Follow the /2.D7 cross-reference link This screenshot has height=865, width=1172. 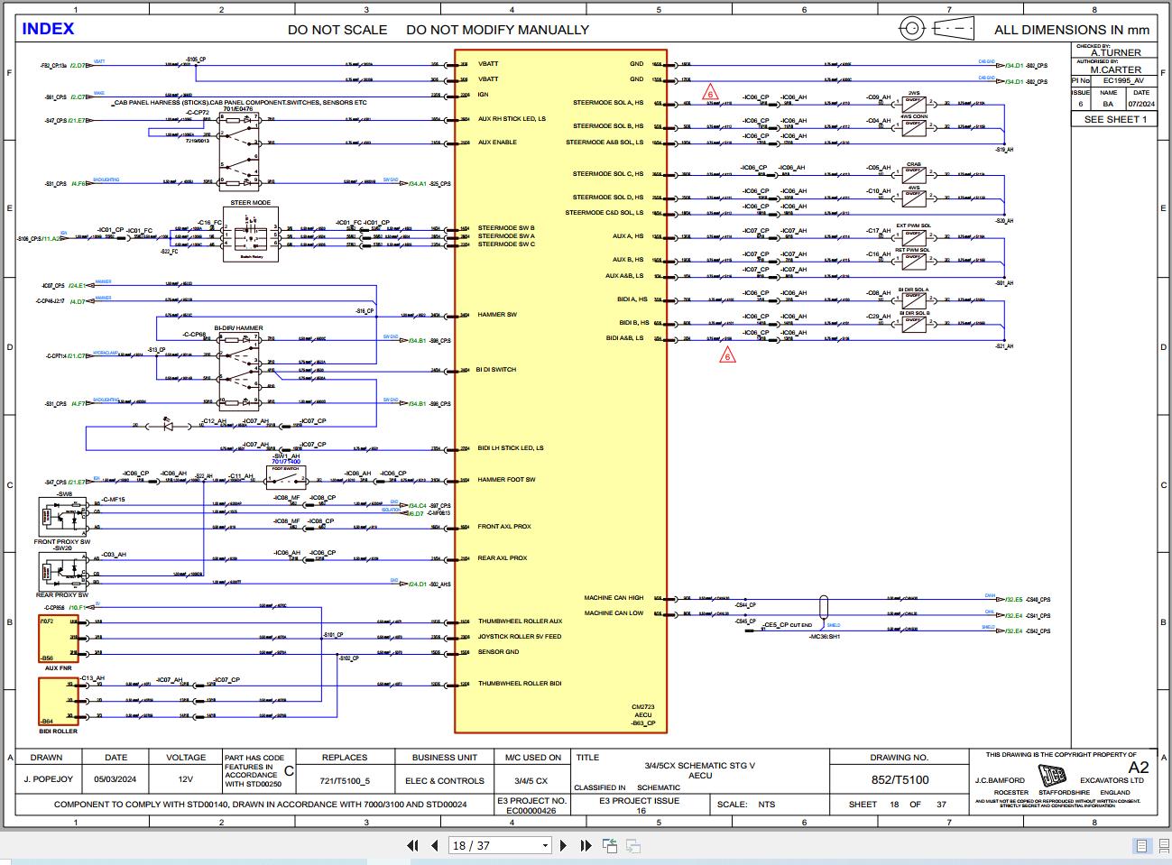[x=79, y=66]
